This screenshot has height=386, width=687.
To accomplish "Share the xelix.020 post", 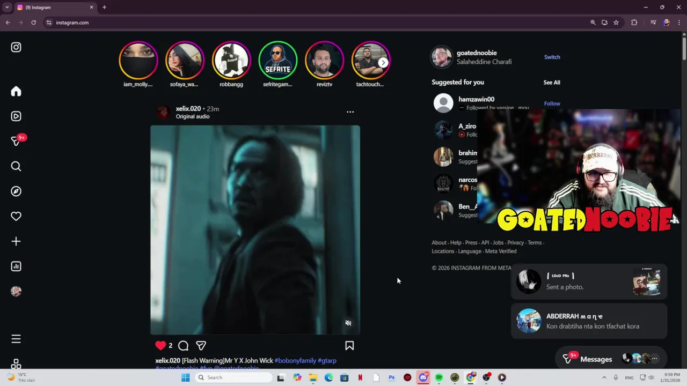I will point(201,346).
